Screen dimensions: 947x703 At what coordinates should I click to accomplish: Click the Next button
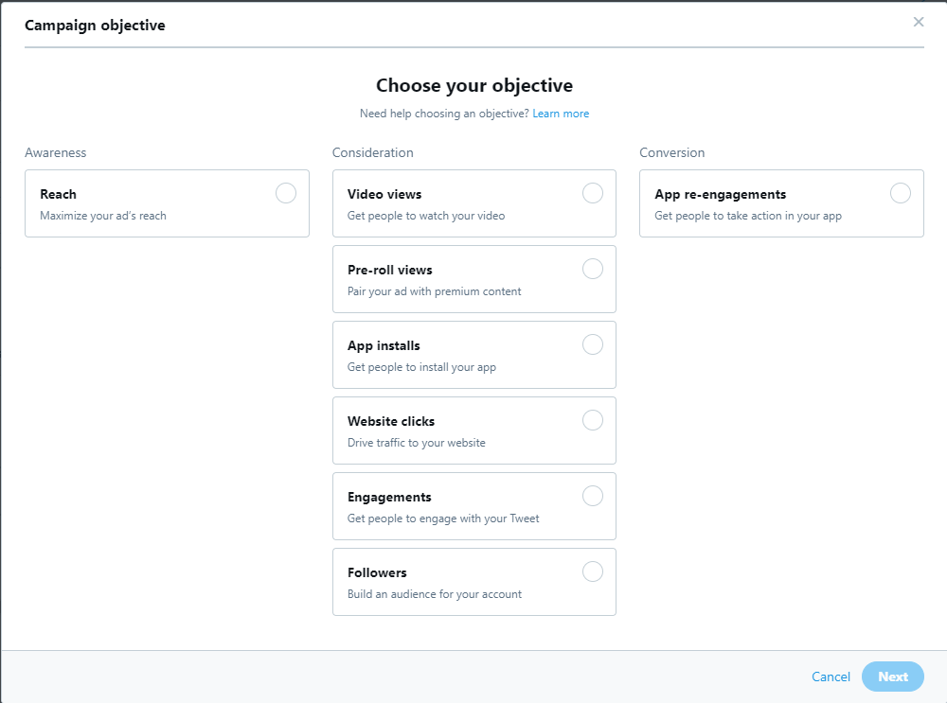tap(893, 677)
